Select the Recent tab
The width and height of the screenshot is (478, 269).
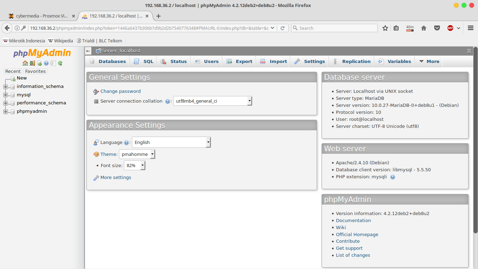[x=13, y=71]
